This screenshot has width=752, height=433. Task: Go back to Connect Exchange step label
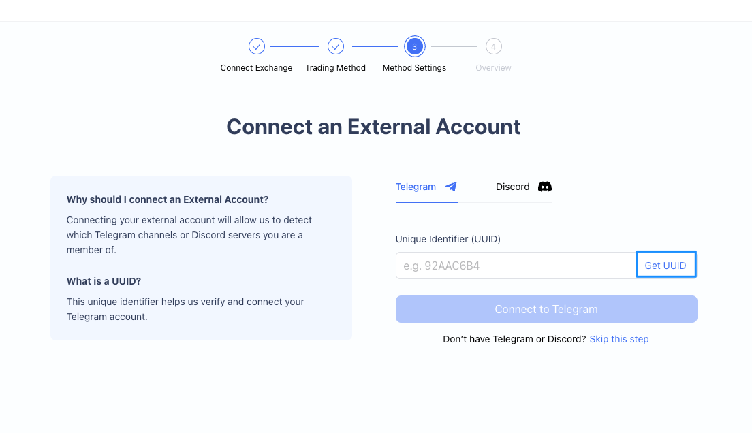[256, 68]
